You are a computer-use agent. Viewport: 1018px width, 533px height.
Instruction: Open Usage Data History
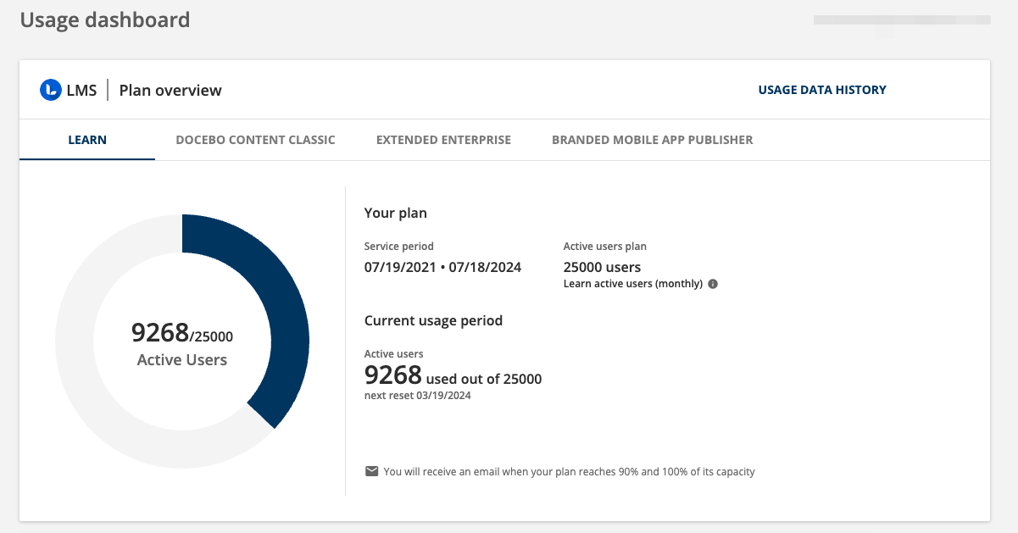point(821,90)
